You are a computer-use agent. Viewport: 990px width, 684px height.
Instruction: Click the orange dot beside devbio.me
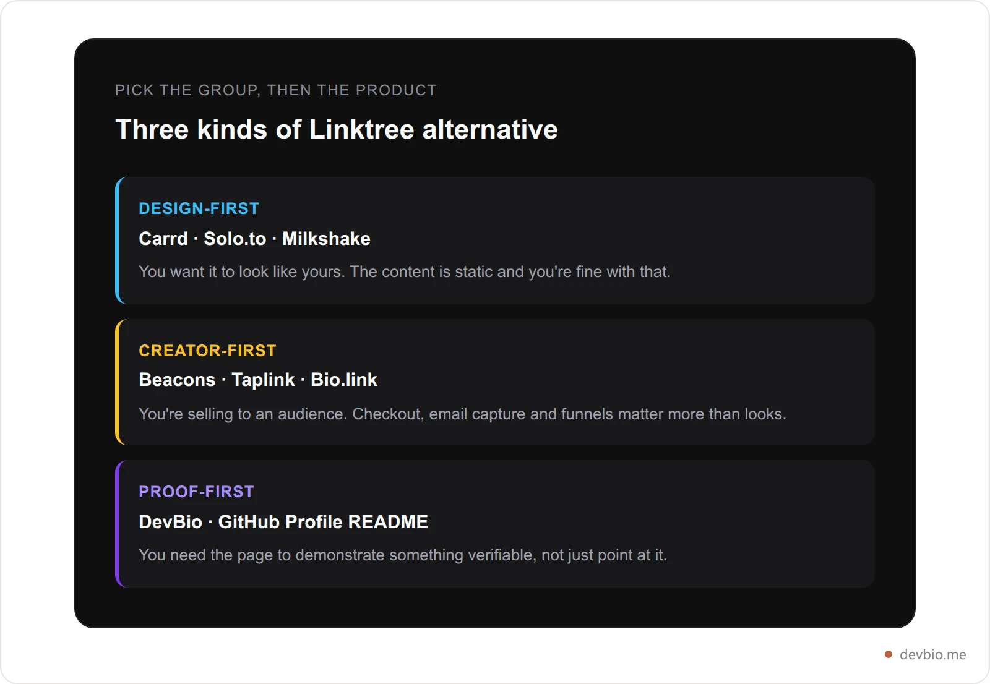889,654
